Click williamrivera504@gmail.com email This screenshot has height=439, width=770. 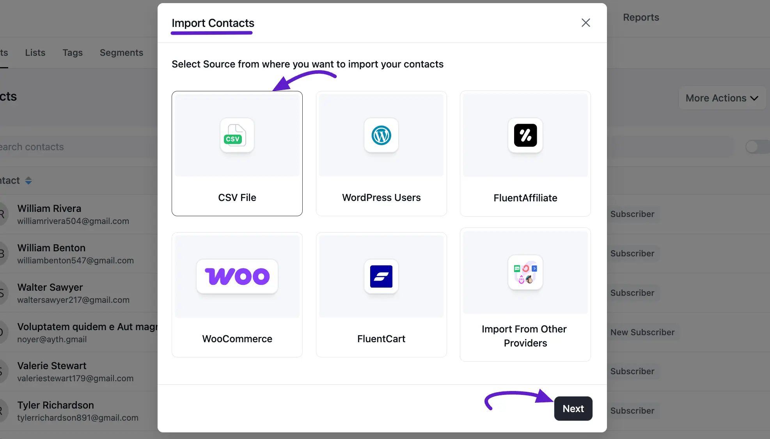pyautogui.click(x=73, y=221)
